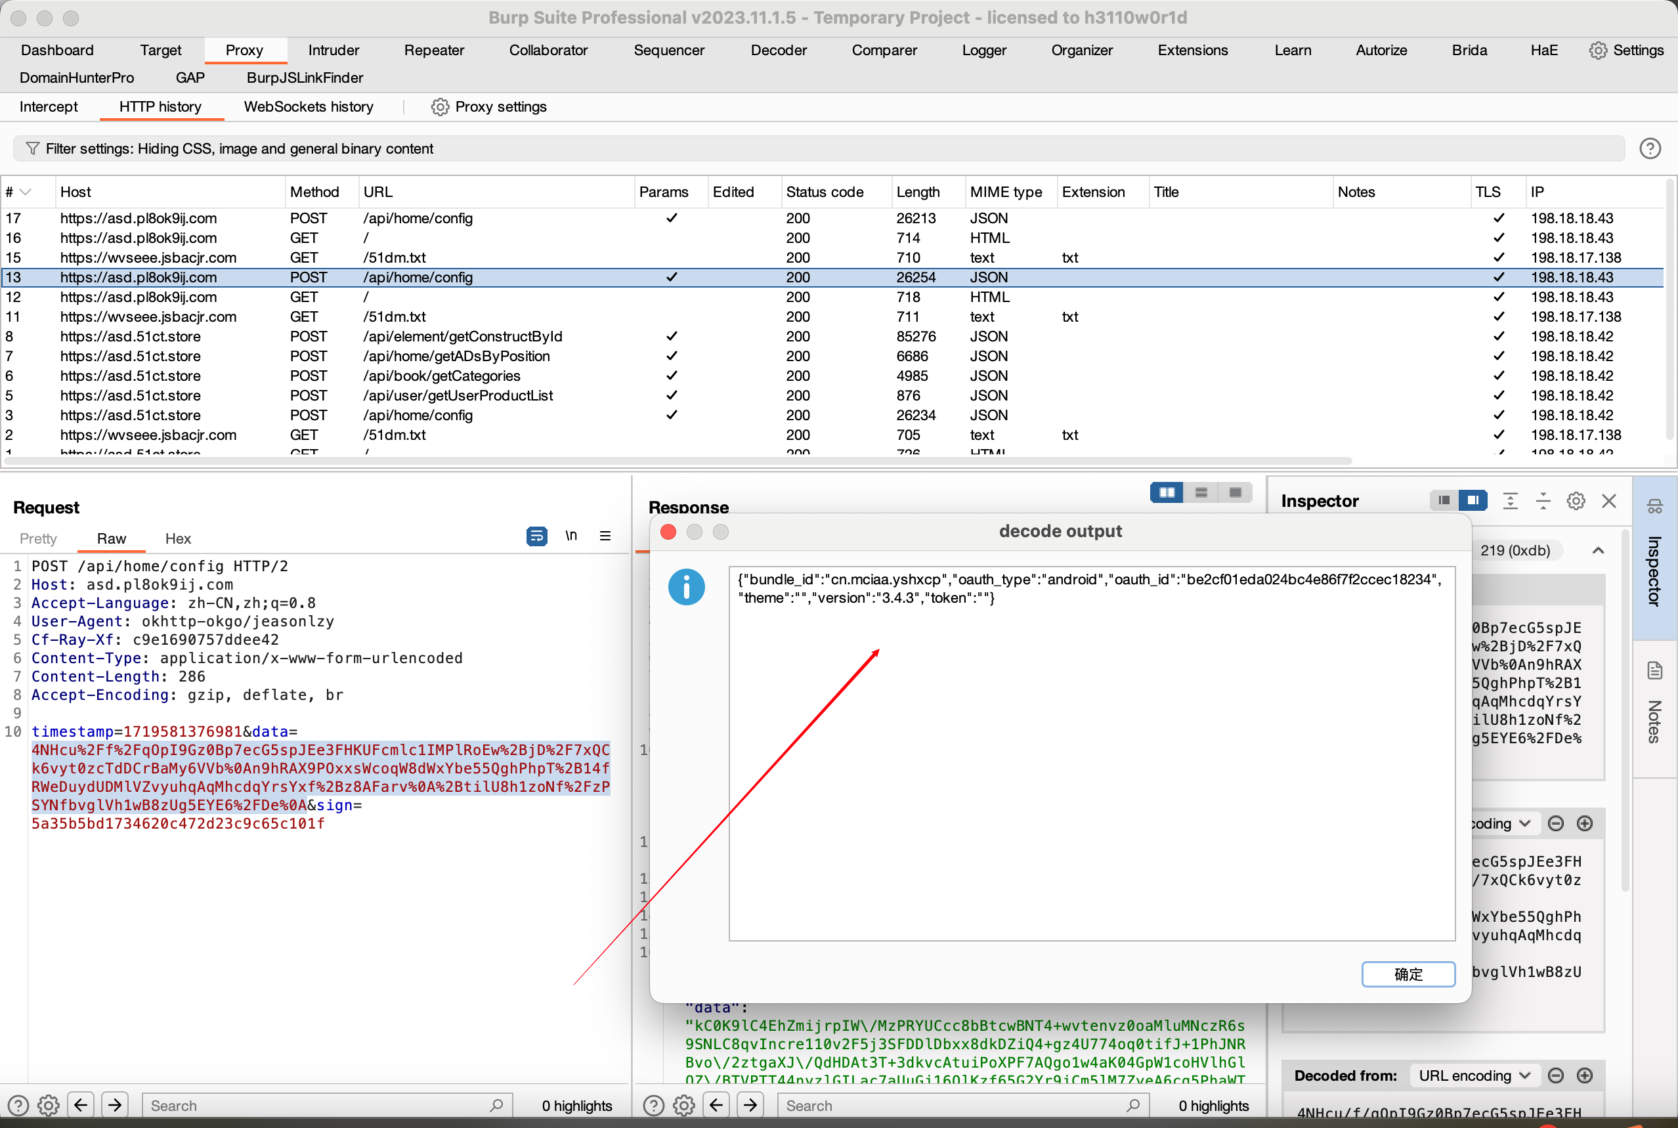
Task: Click Request search forward arrow icon
Action: (x=115, y=1104)
